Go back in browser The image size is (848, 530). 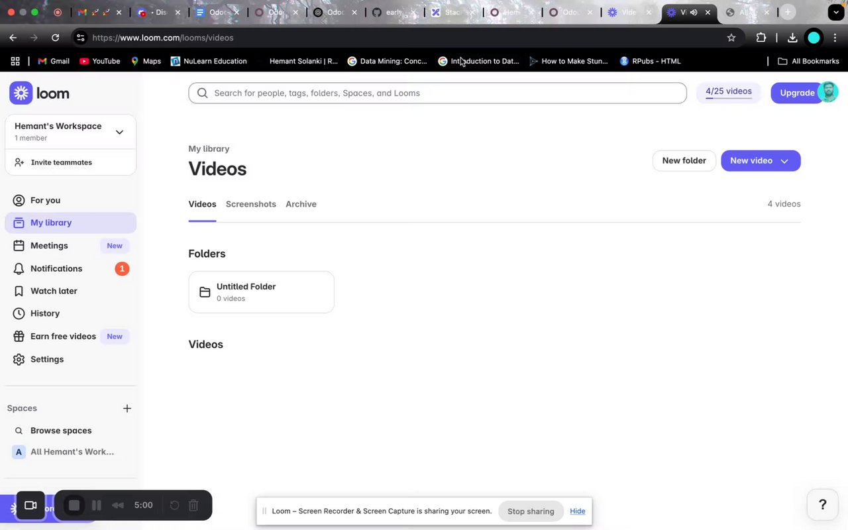13,38
